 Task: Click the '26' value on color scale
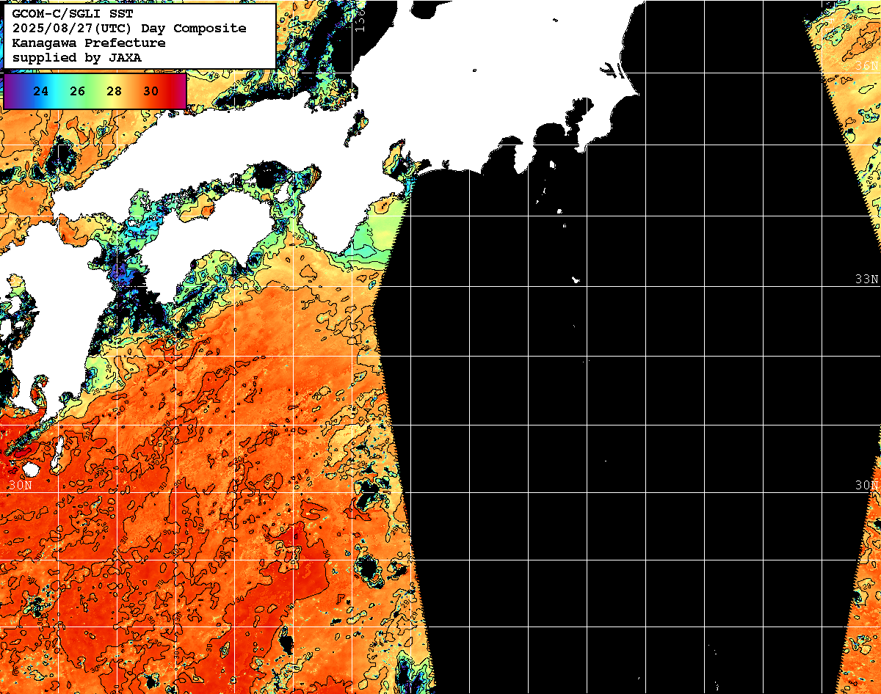tap(78, 91)
